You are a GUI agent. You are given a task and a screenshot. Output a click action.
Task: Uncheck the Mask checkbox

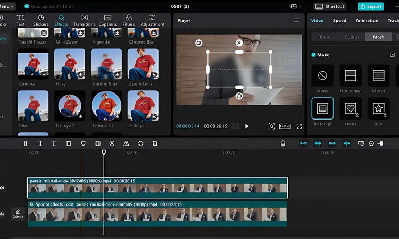pyautogui.click(x=313, y=55)
